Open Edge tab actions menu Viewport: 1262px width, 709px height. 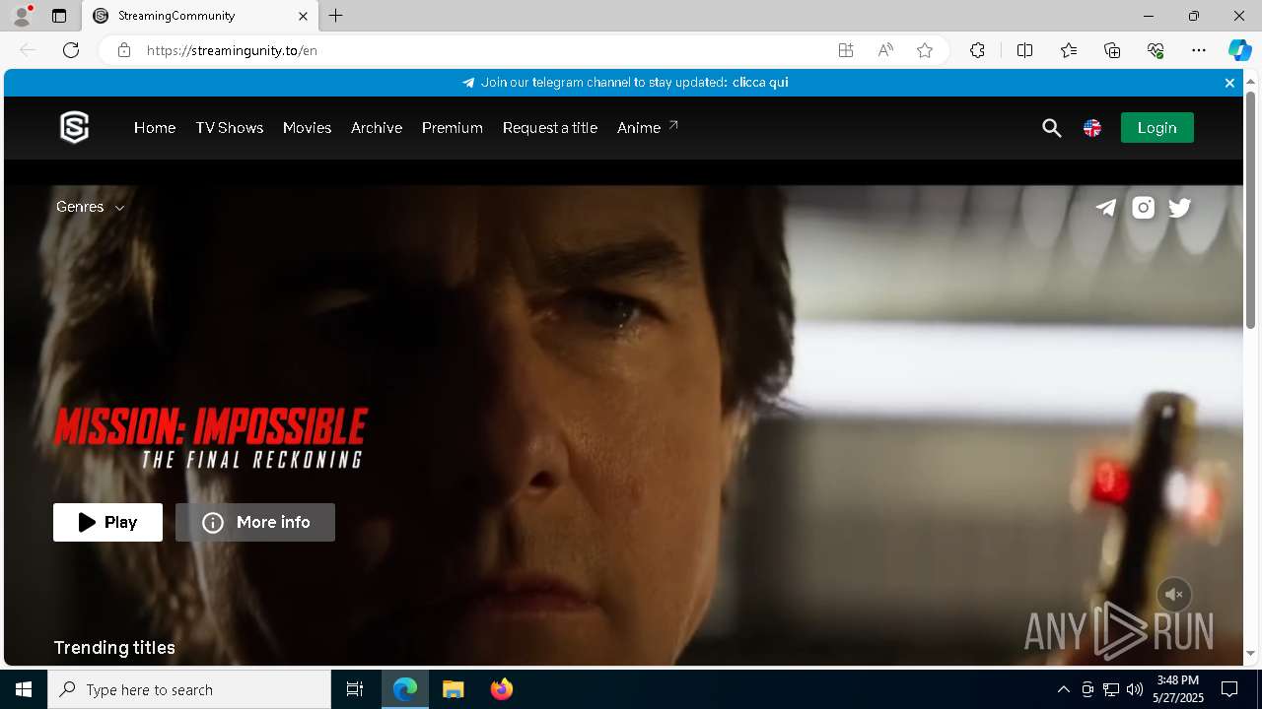click(59, 16)
